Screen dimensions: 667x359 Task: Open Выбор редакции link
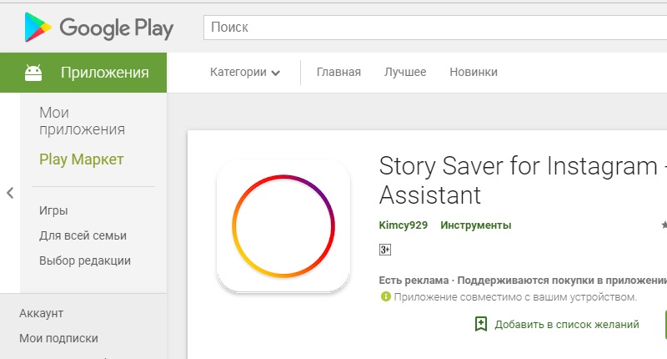(85, 260)
